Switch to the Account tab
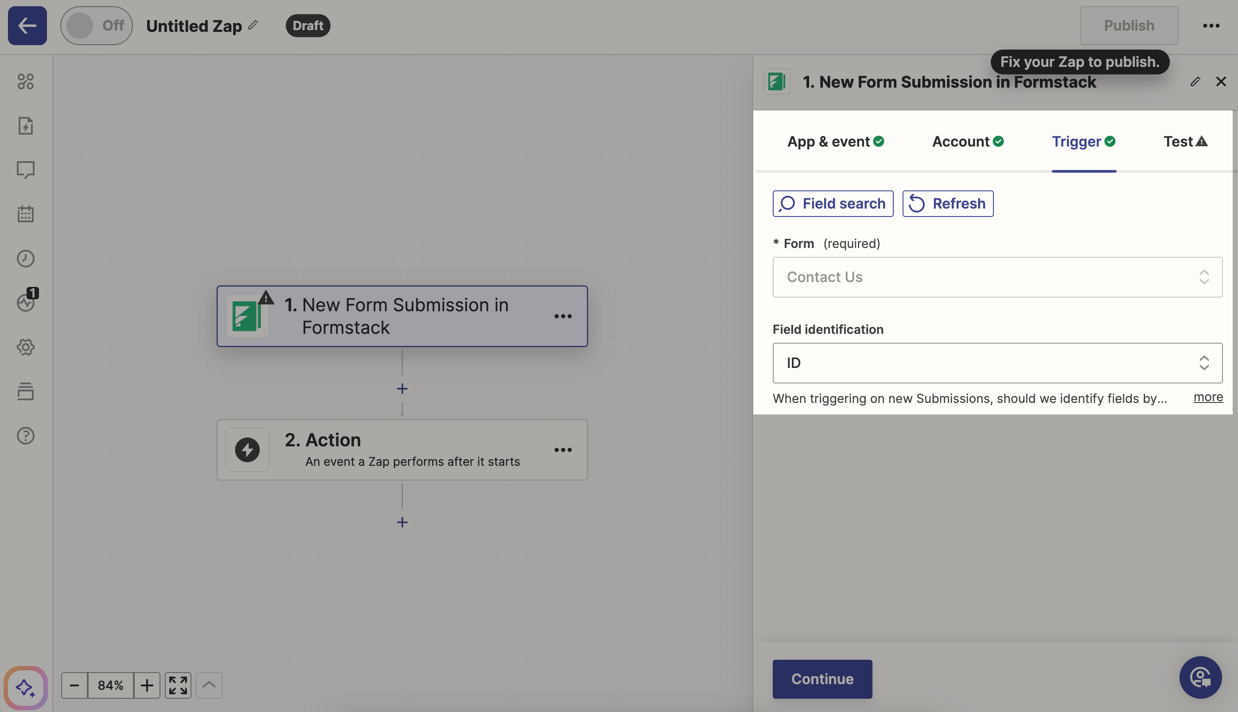 click(x=967, y=141)
